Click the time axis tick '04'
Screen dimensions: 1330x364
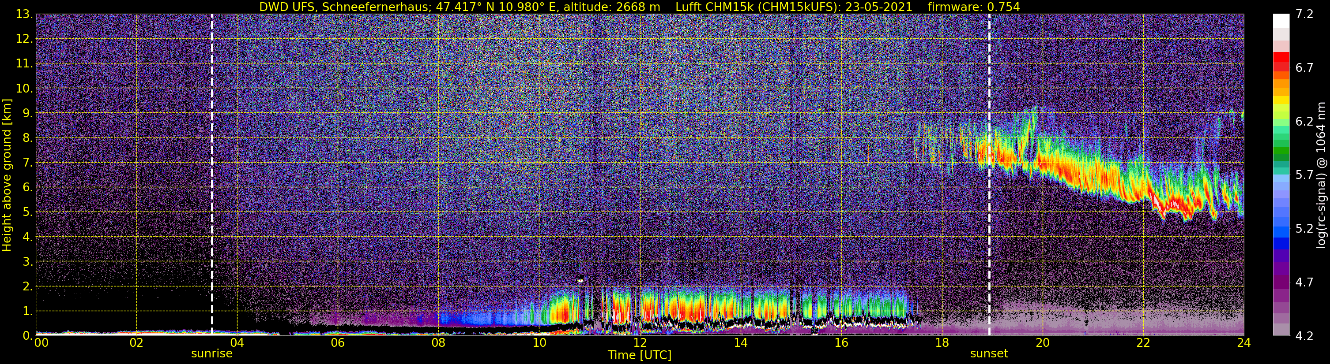237,343
